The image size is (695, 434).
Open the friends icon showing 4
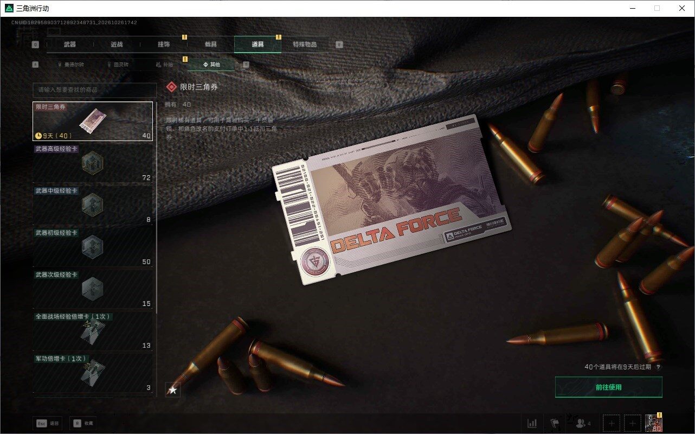click(x=583, y=423)
